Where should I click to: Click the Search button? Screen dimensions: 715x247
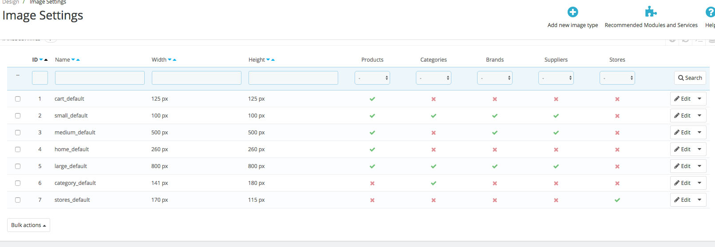pyautogui.click(x=690, y=78)
